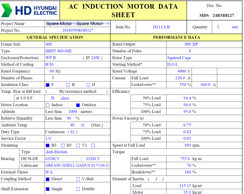Click the Project No. value 20240590RMH127
Viewport: 244px width, 194px height.
[x=77, y=30]
